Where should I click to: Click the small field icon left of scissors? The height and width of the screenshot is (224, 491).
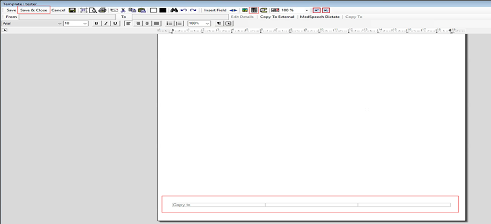pos(113,10)
